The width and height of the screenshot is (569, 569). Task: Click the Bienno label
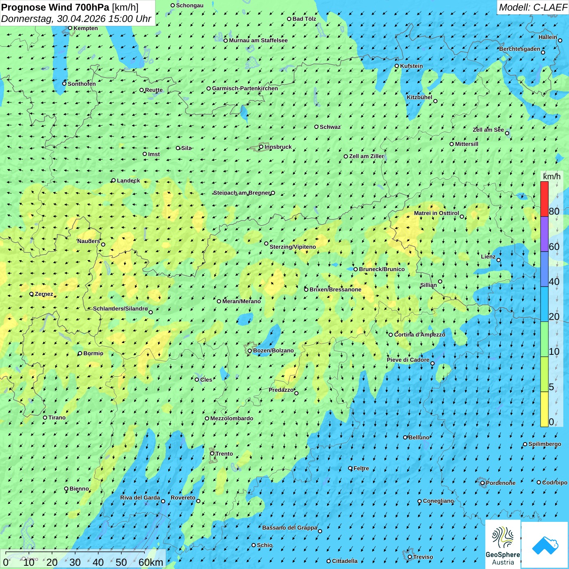coord(79,489)
